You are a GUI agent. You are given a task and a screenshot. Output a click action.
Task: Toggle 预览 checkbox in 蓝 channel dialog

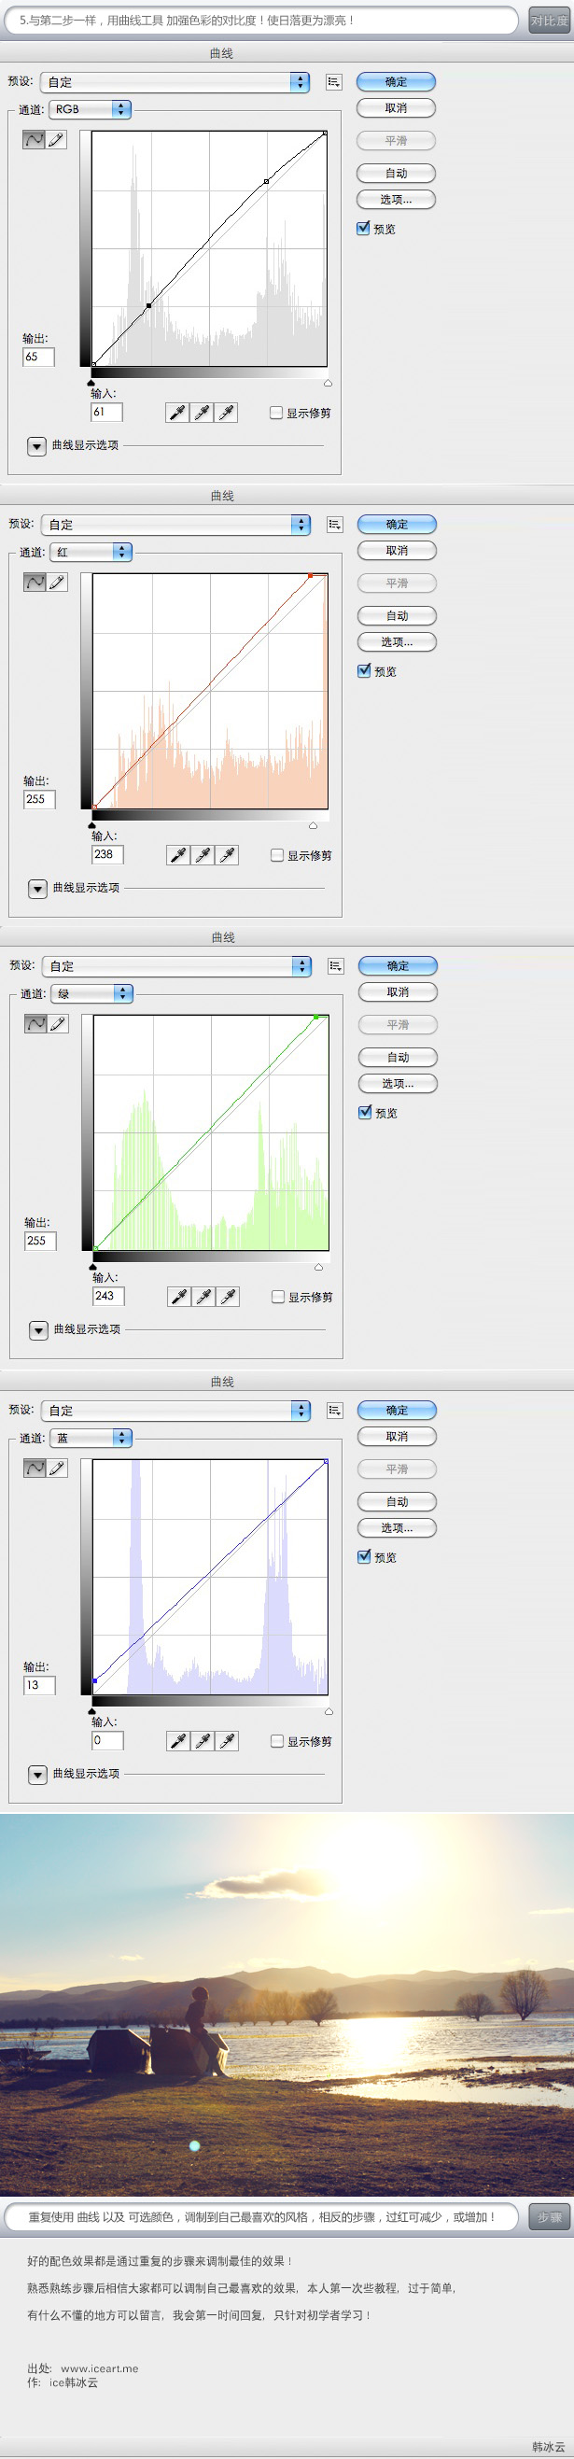(x=364, y=1557)
